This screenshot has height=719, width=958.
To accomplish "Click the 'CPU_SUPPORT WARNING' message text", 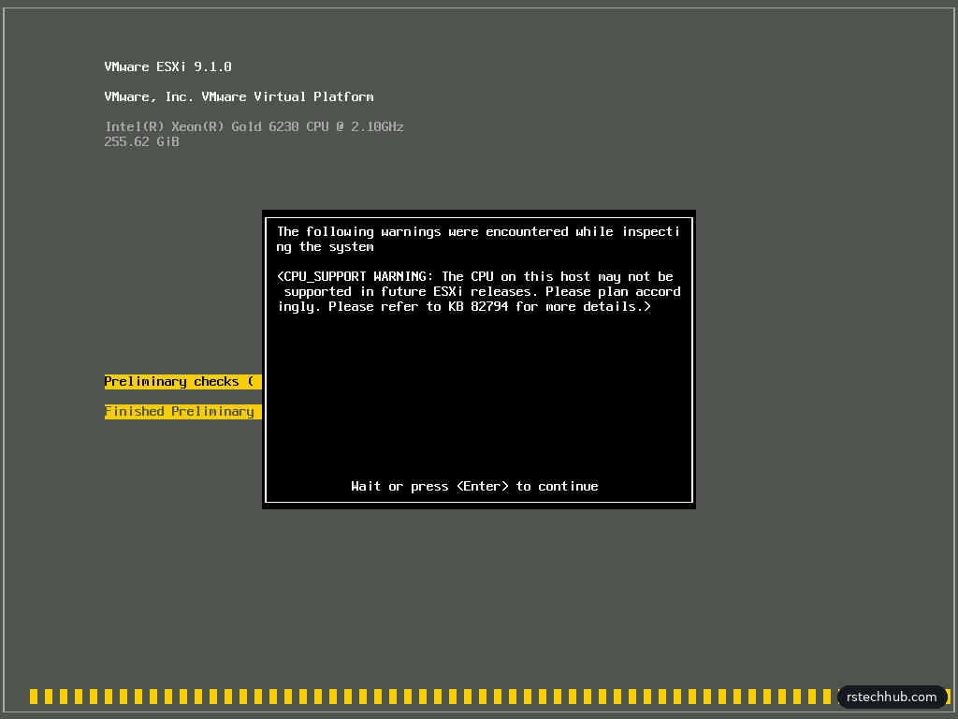I will [x=478, y=292].
